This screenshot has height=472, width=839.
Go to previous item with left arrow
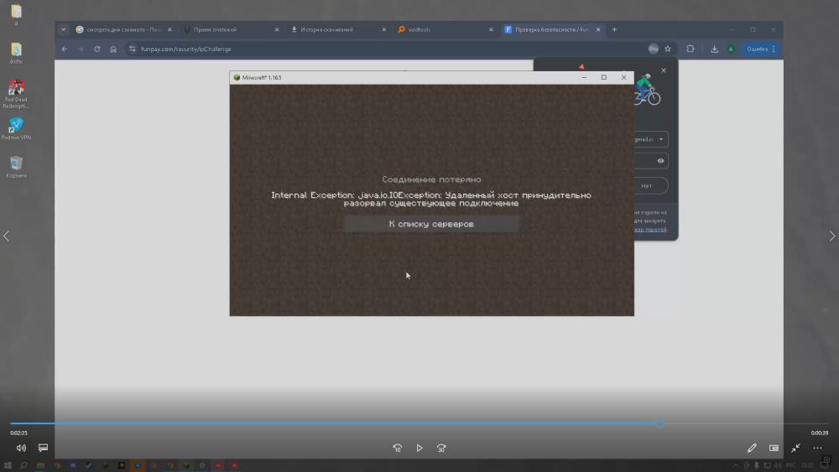tap(7, 236)
